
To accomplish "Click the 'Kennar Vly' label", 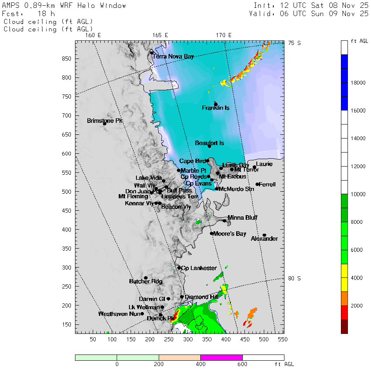I will pos(140,203).
